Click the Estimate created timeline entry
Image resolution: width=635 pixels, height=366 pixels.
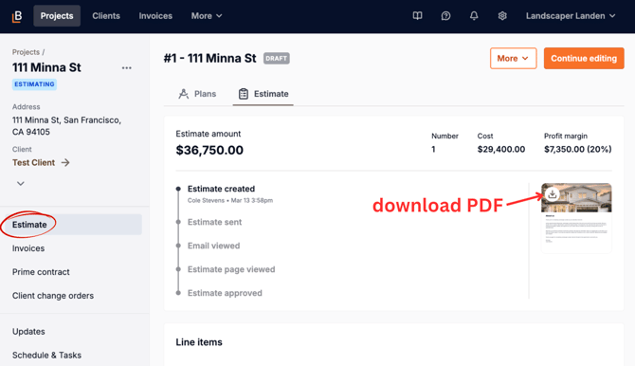point(221,189)
